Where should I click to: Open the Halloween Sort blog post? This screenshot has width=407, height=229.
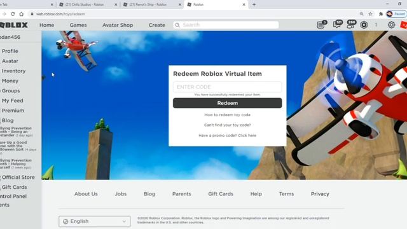click(18, 148)
